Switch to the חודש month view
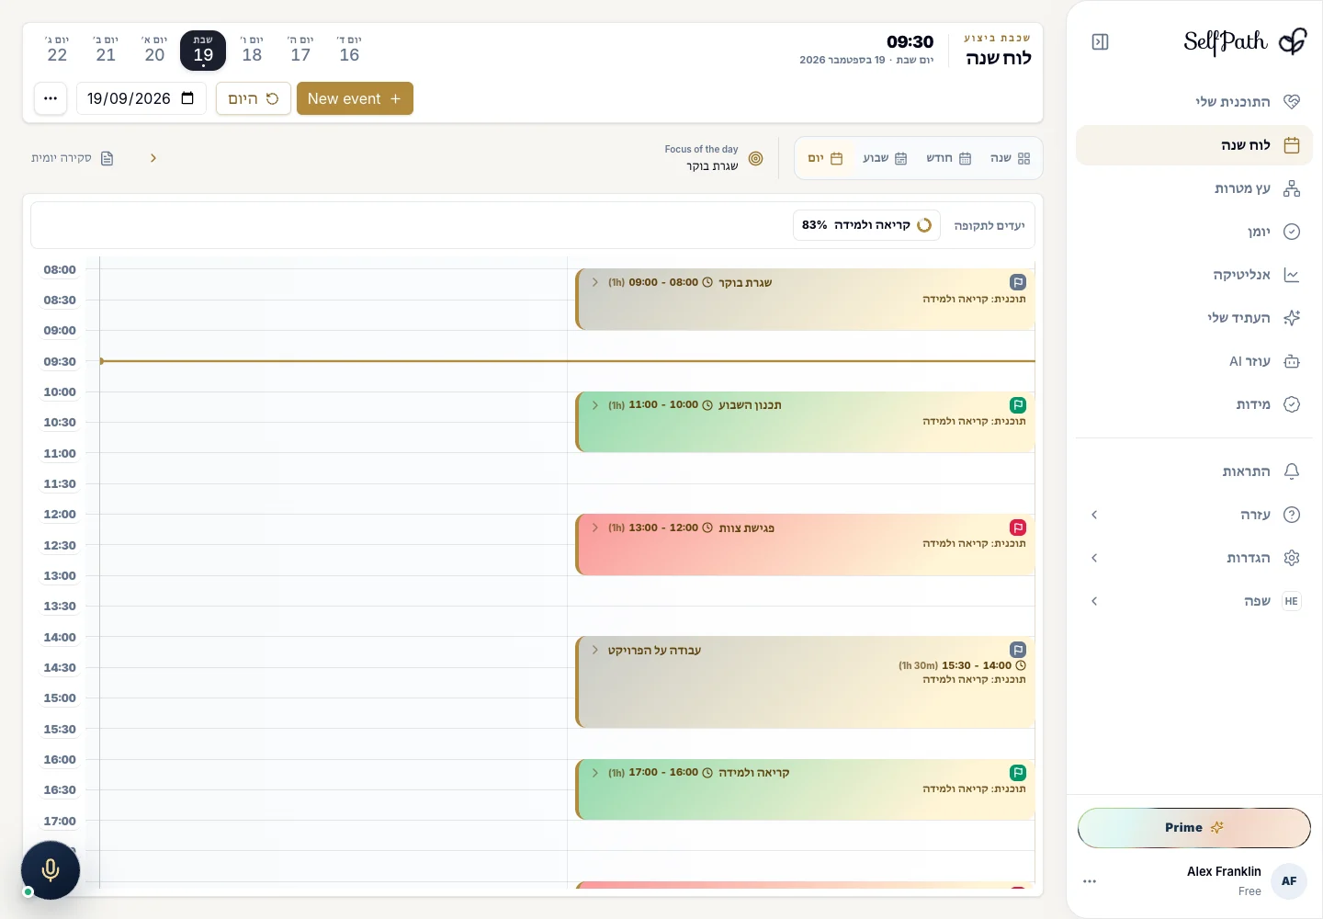The height and width of the screenshot is (919, 1323). [949, 158]
